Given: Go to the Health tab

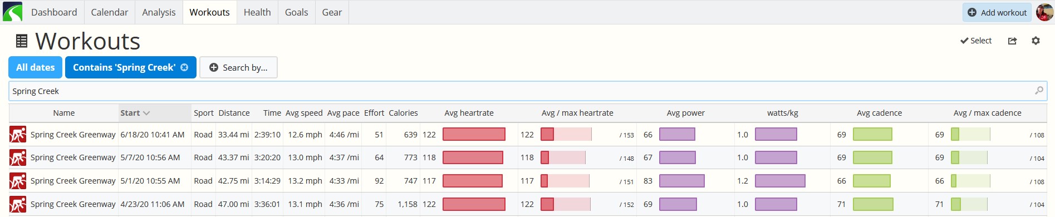Looking at the screenshot, I should click(x=257, y=12).
